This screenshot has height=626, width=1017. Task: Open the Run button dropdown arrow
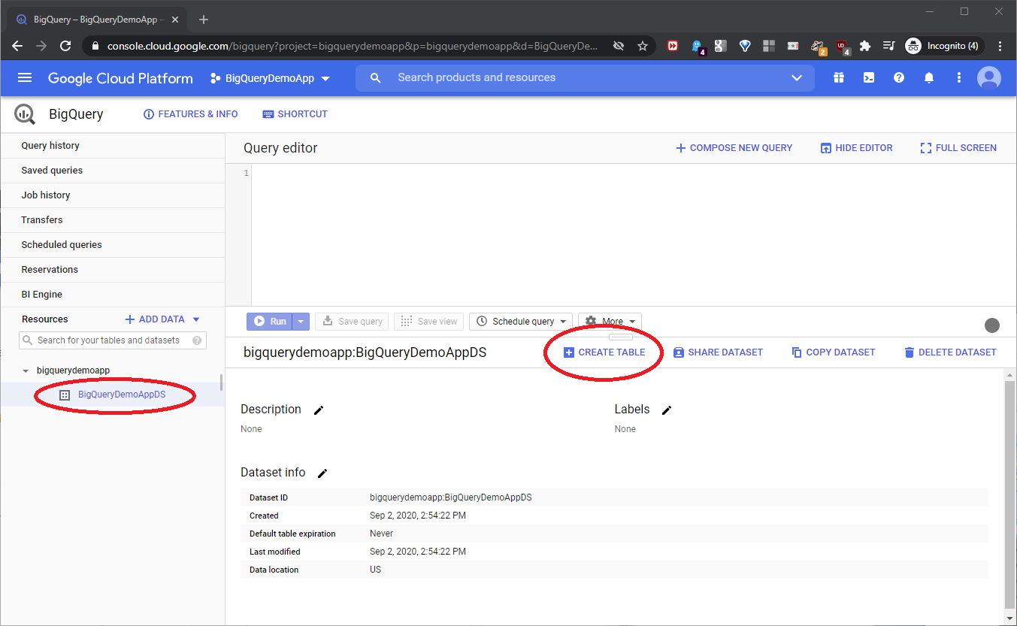tap(301, 322)
